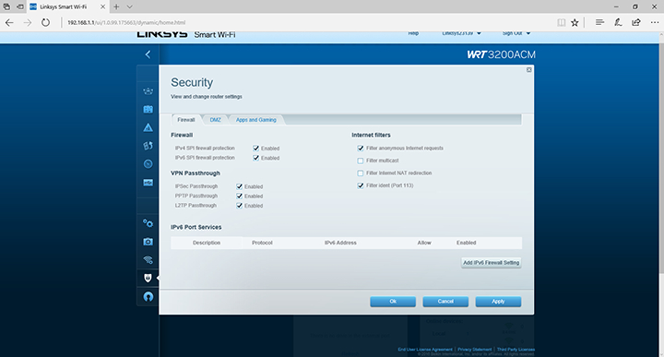Open the OpenVPN Server sidebar icon
Image resolution: width=664 pixels, height=357 pixels.
(148, 296)
